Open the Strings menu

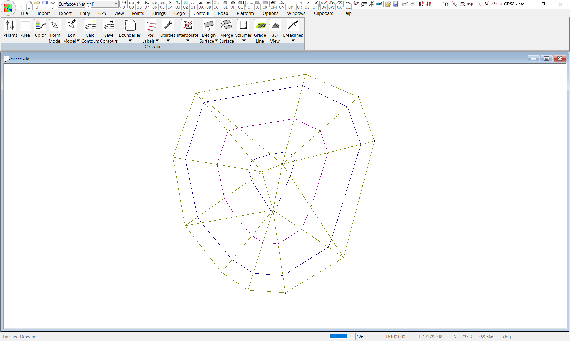point(159,13)
